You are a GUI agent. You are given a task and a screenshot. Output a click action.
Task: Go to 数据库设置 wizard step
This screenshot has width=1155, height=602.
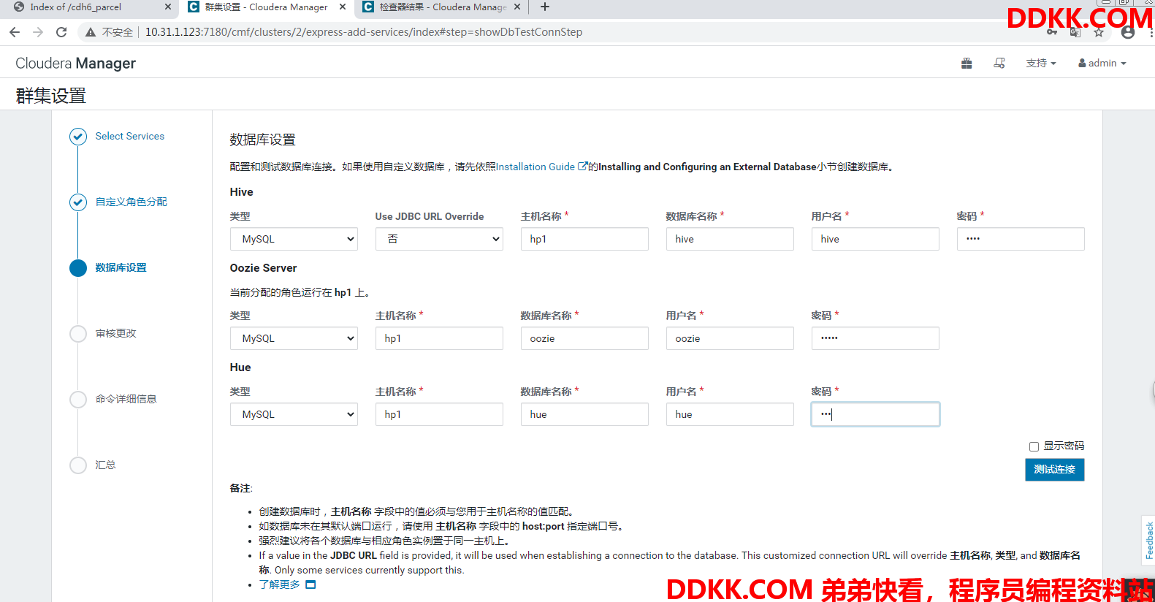click(121, 268)
